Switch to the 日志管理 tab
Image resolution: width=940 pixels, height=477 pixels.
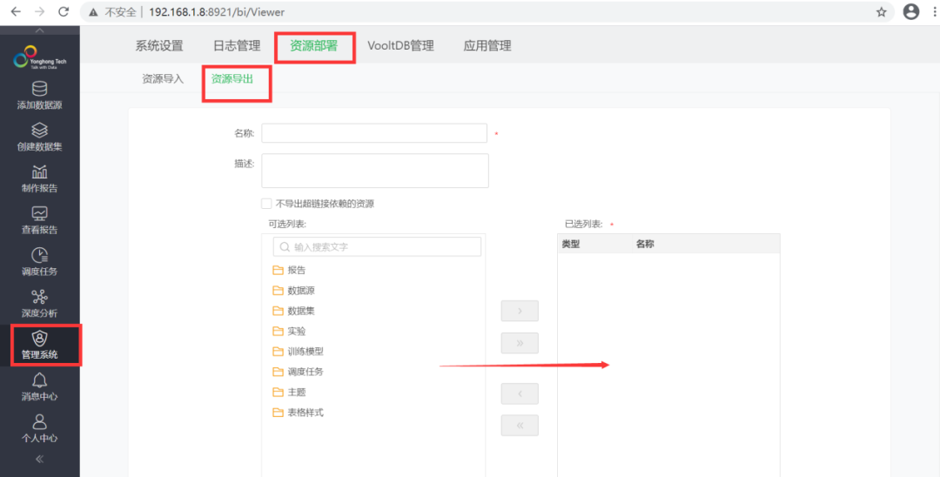[237, 46]
